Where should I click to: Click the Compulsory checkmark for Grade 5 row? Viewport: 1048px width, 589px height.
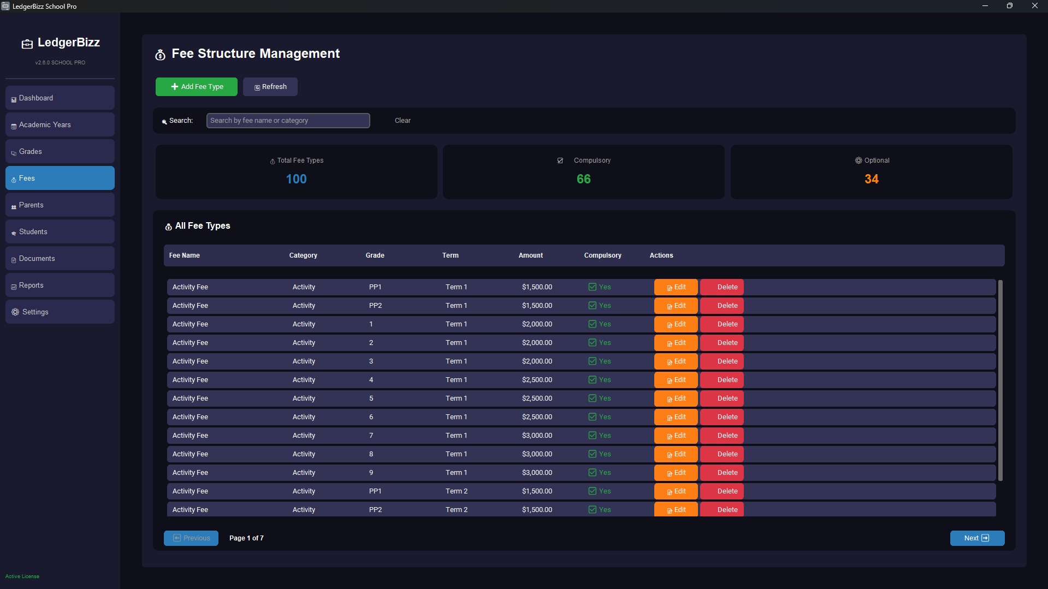click(592, 398)
